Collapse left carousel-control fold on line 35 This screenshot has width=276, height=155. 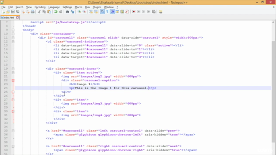13,131
